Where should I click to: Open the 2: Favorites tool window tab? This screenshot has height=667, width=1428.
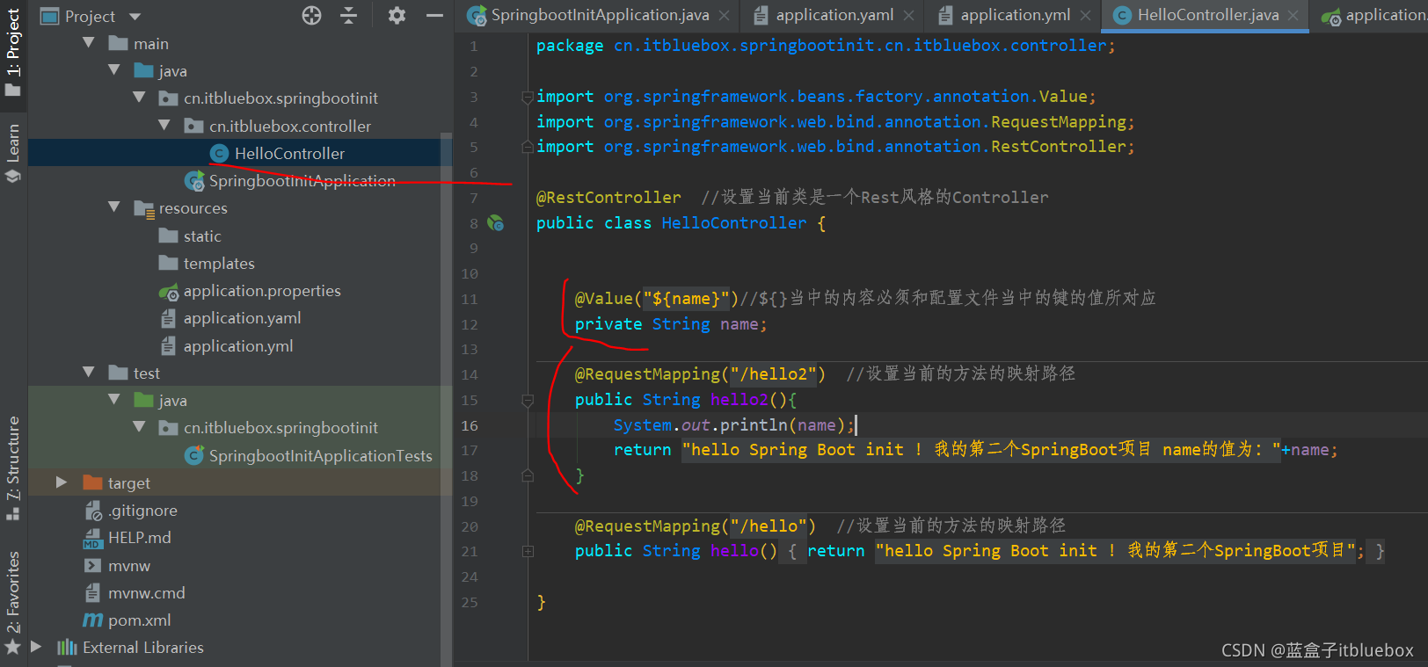tap(13, 602)
